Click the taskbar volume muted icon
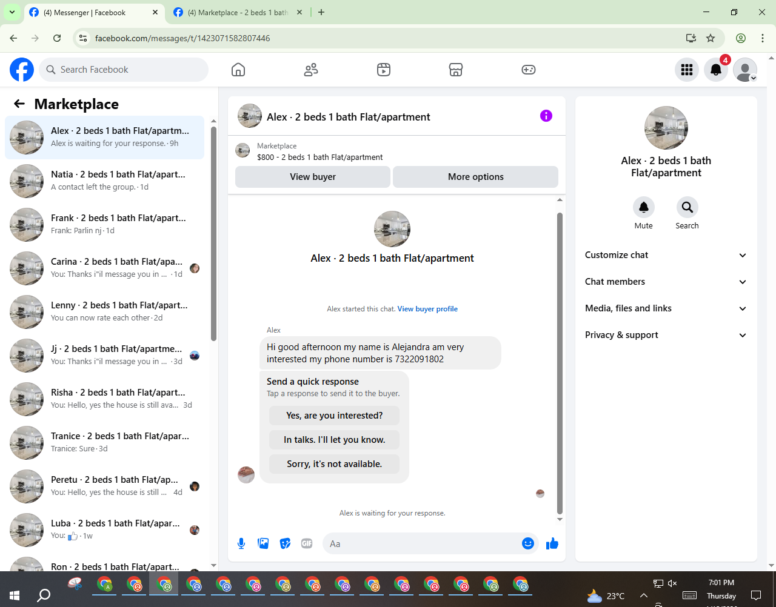 (x=672, y=583)
